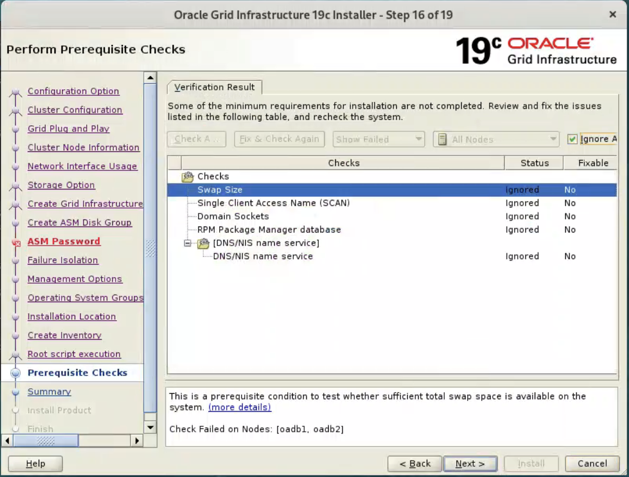Toggle the Ignore All checkbox
This screenshot has height=477, width=629.
[572, 139]
